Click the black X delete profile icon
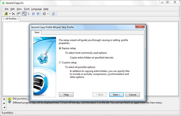Viewport: 181px width, 116px height. tap(13, 14)
